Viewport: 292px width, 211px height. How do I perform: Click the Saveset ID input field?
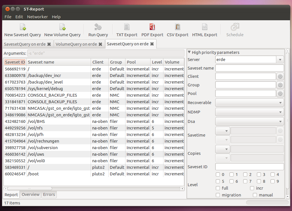250,167
